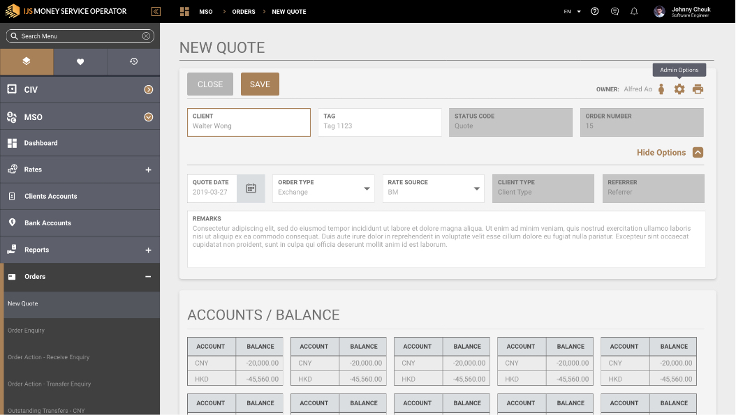
Task: Open the chat messages icon
Action: 614,11
